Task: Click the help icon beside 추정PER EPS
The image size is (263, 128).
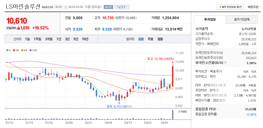Action: click(218, 90)
